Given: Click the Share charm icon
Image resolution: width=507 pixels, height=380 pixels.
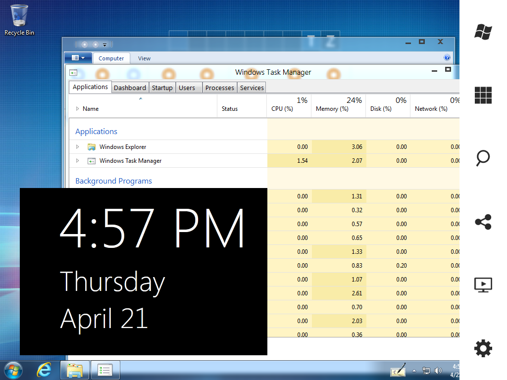Looking at the screenshot, I should click(x=483, y=222).
